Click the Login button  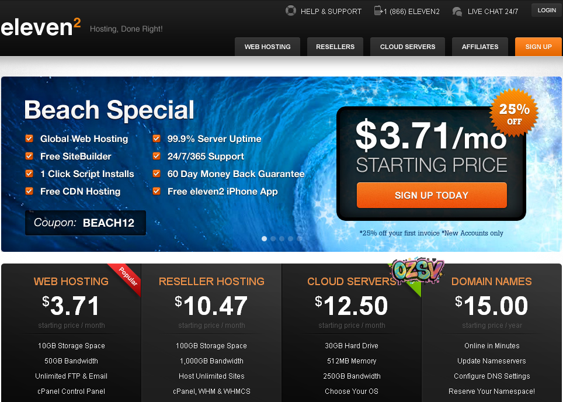pyautogui.click(x=547, y=10)
